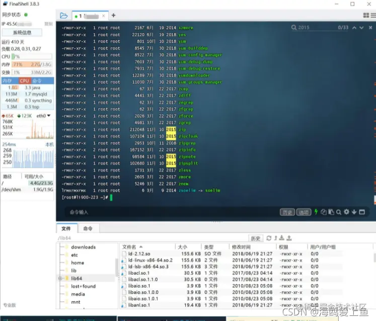Refresh the file list
376x321 pixels.
pyautogui.click(x=269, y=238)
